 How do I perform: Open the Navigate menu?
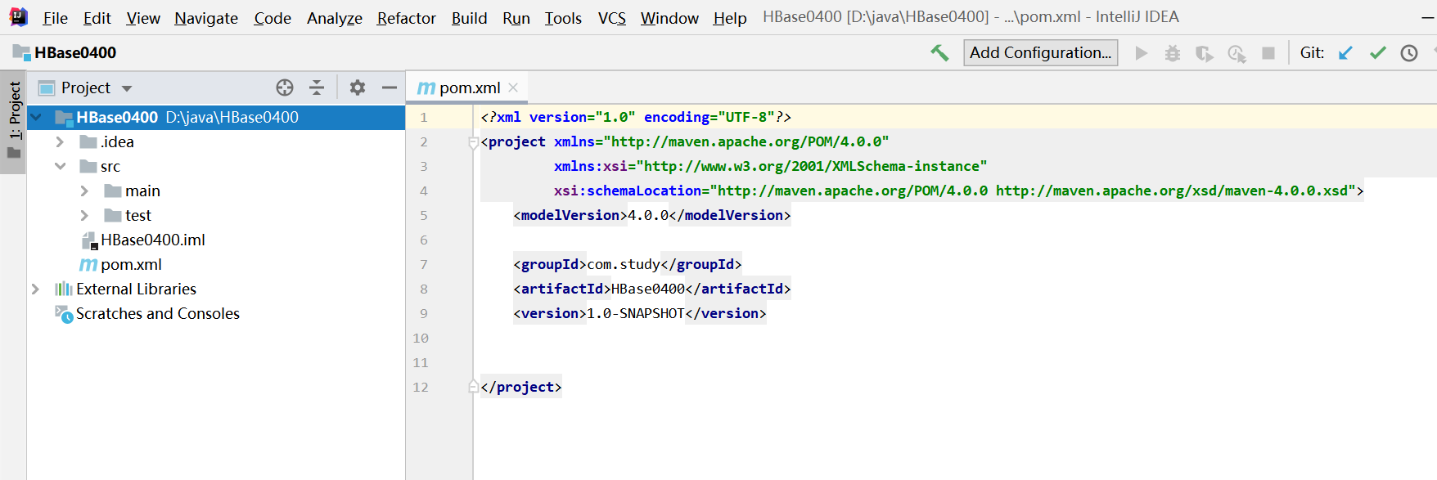[206, 18]
